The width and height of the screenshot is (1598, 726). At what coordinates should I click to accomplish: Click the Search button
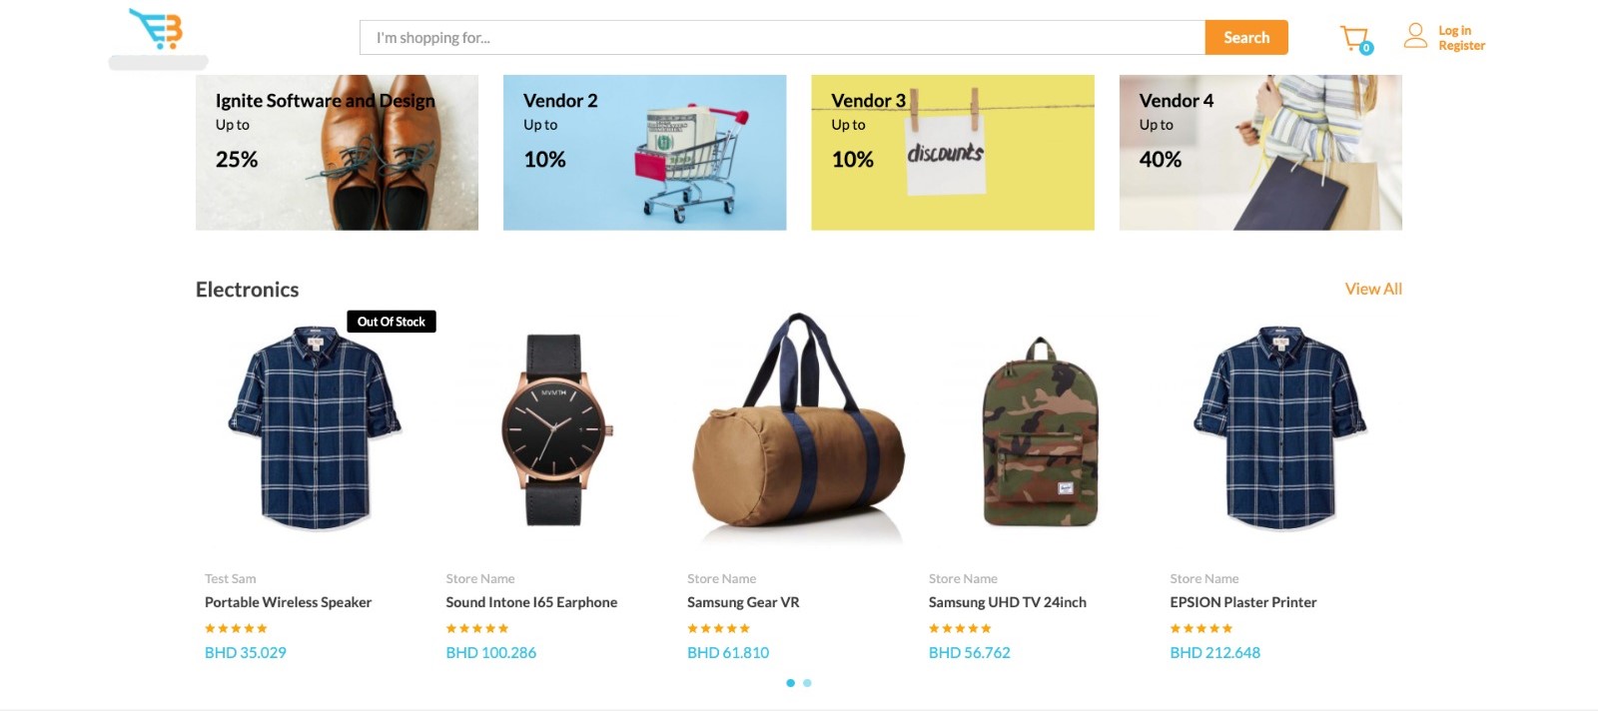pyautogui.click(x=1245, y=38)
